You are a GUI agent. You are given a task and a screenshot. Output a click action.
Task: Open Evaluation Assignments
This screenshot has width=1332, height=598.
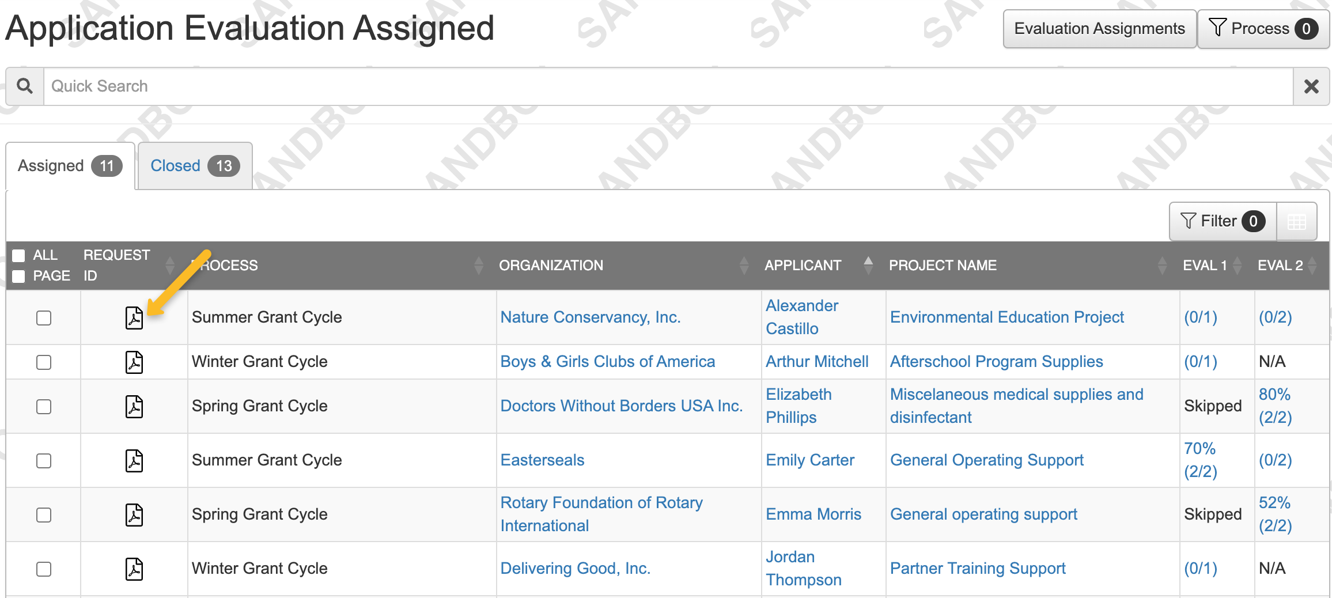(1099, 28)
